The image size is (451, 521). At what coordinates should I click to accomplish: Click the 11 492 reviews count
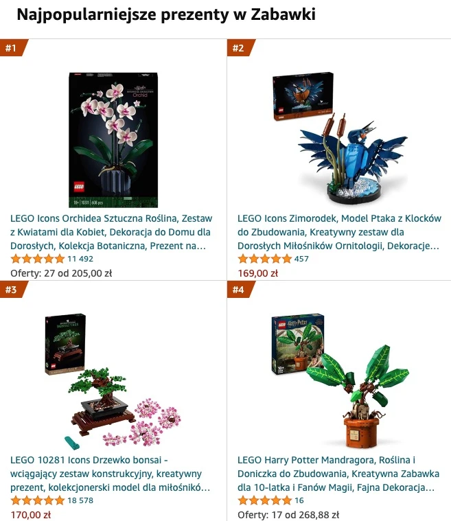coord(80,259)
